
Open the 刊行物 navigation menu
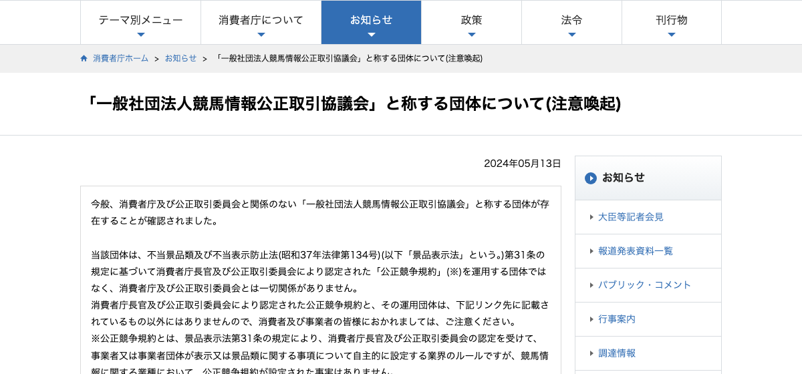[x=672, y=22]
